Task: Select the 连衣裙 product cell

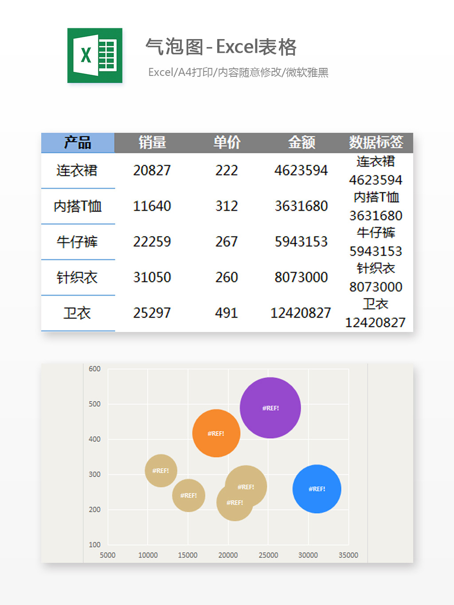Action: (x=78, y=170)
